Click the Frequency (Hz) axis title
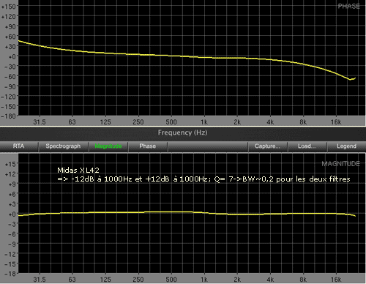Image resolution: width=366 pixels, height=284 pixels. click(182, 132)
